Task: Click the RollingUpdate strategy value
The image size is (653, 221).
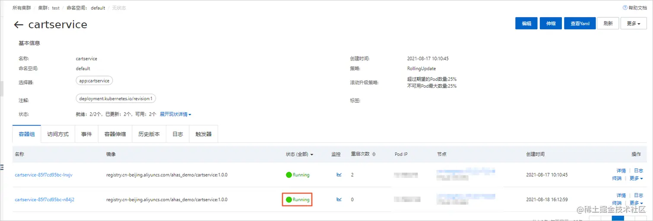Action: 422,69
